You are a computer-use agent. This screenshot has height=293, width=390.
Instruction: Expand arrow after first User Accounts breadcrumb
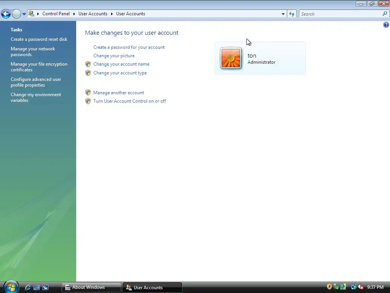[112, 14]
